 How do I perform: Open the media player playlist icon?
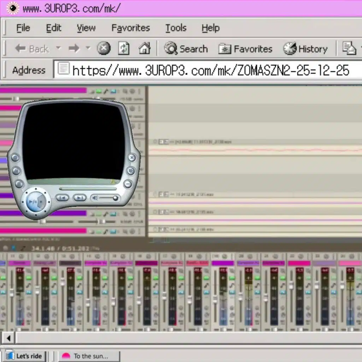[19, 184]
